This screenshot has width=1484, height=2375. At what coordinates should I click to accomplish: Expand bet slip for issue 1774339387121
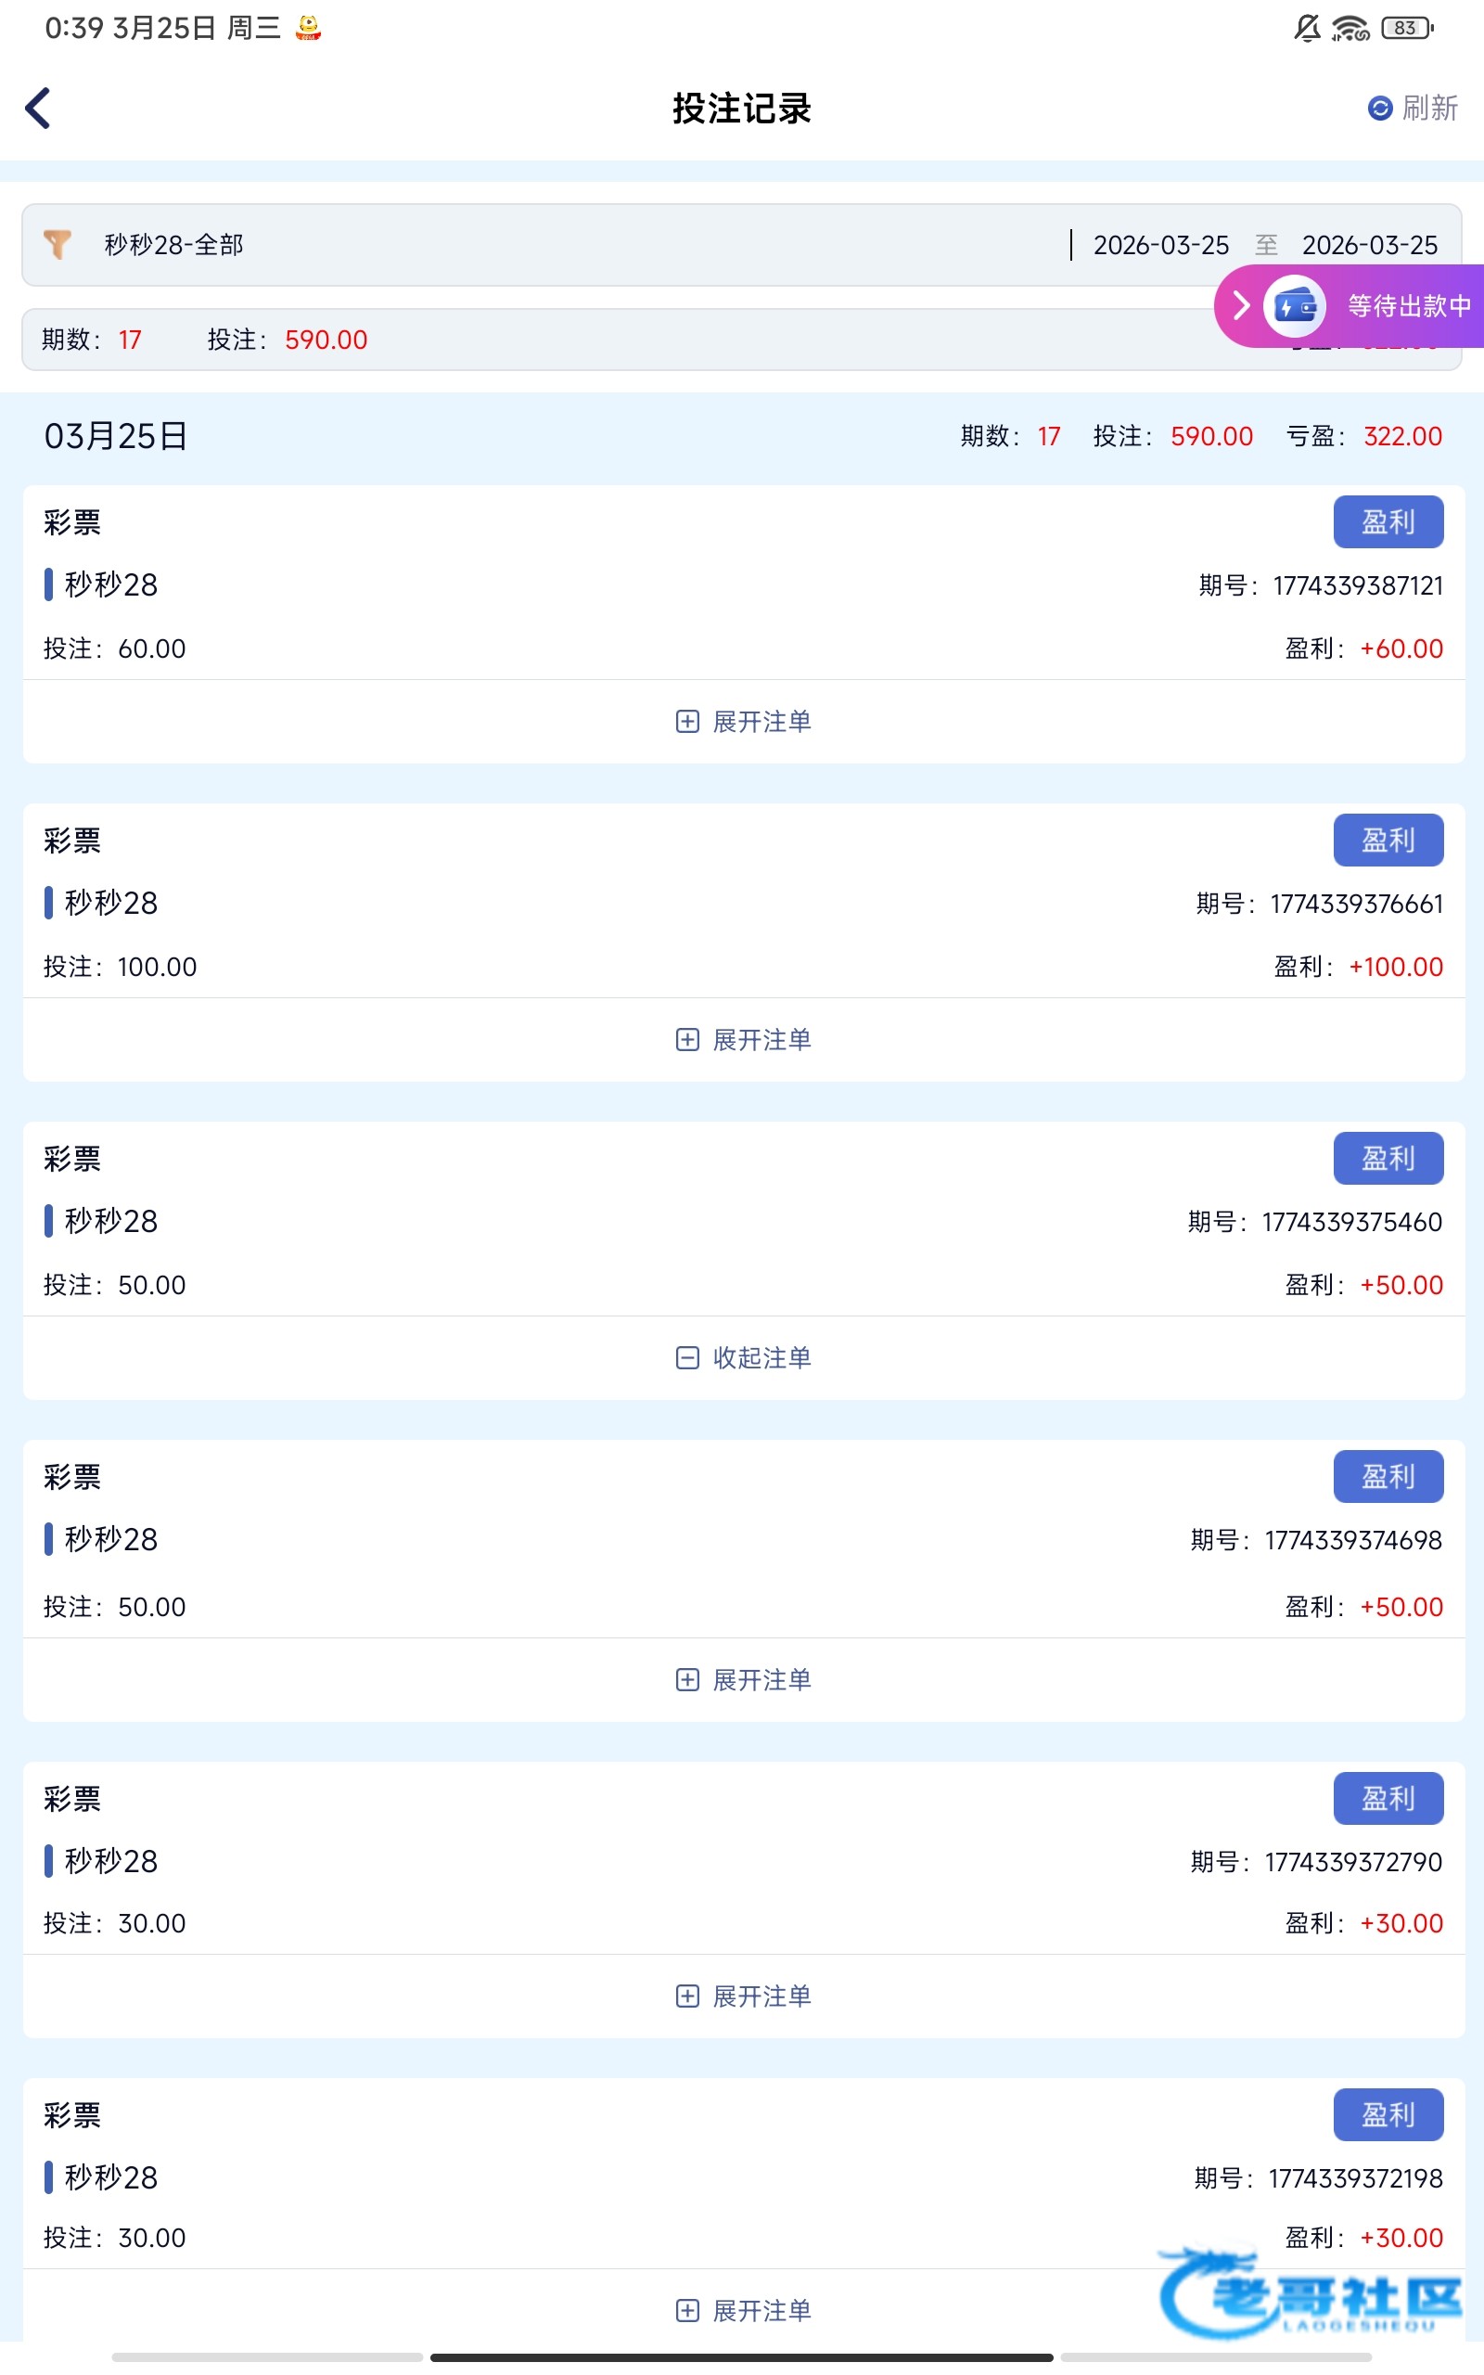[743, 722]
